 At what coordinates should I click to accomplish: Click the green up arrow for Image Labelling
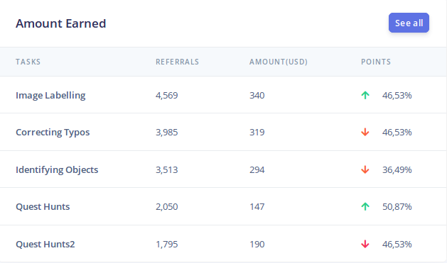coord(365,95)
